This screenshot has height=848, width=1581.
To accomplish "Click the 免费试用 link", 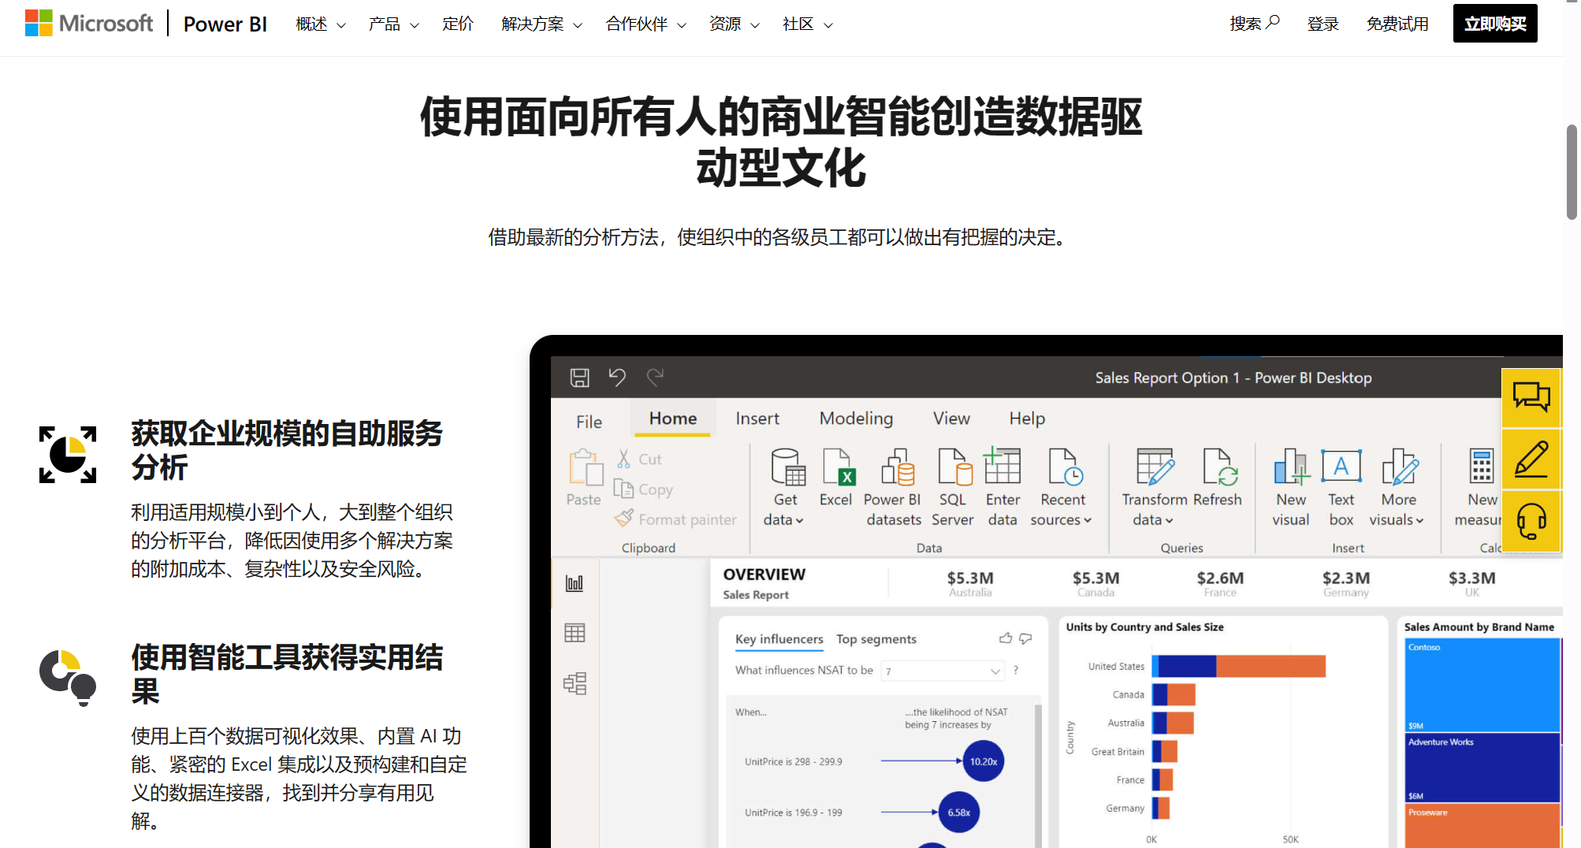I will tap(1397, 24).
